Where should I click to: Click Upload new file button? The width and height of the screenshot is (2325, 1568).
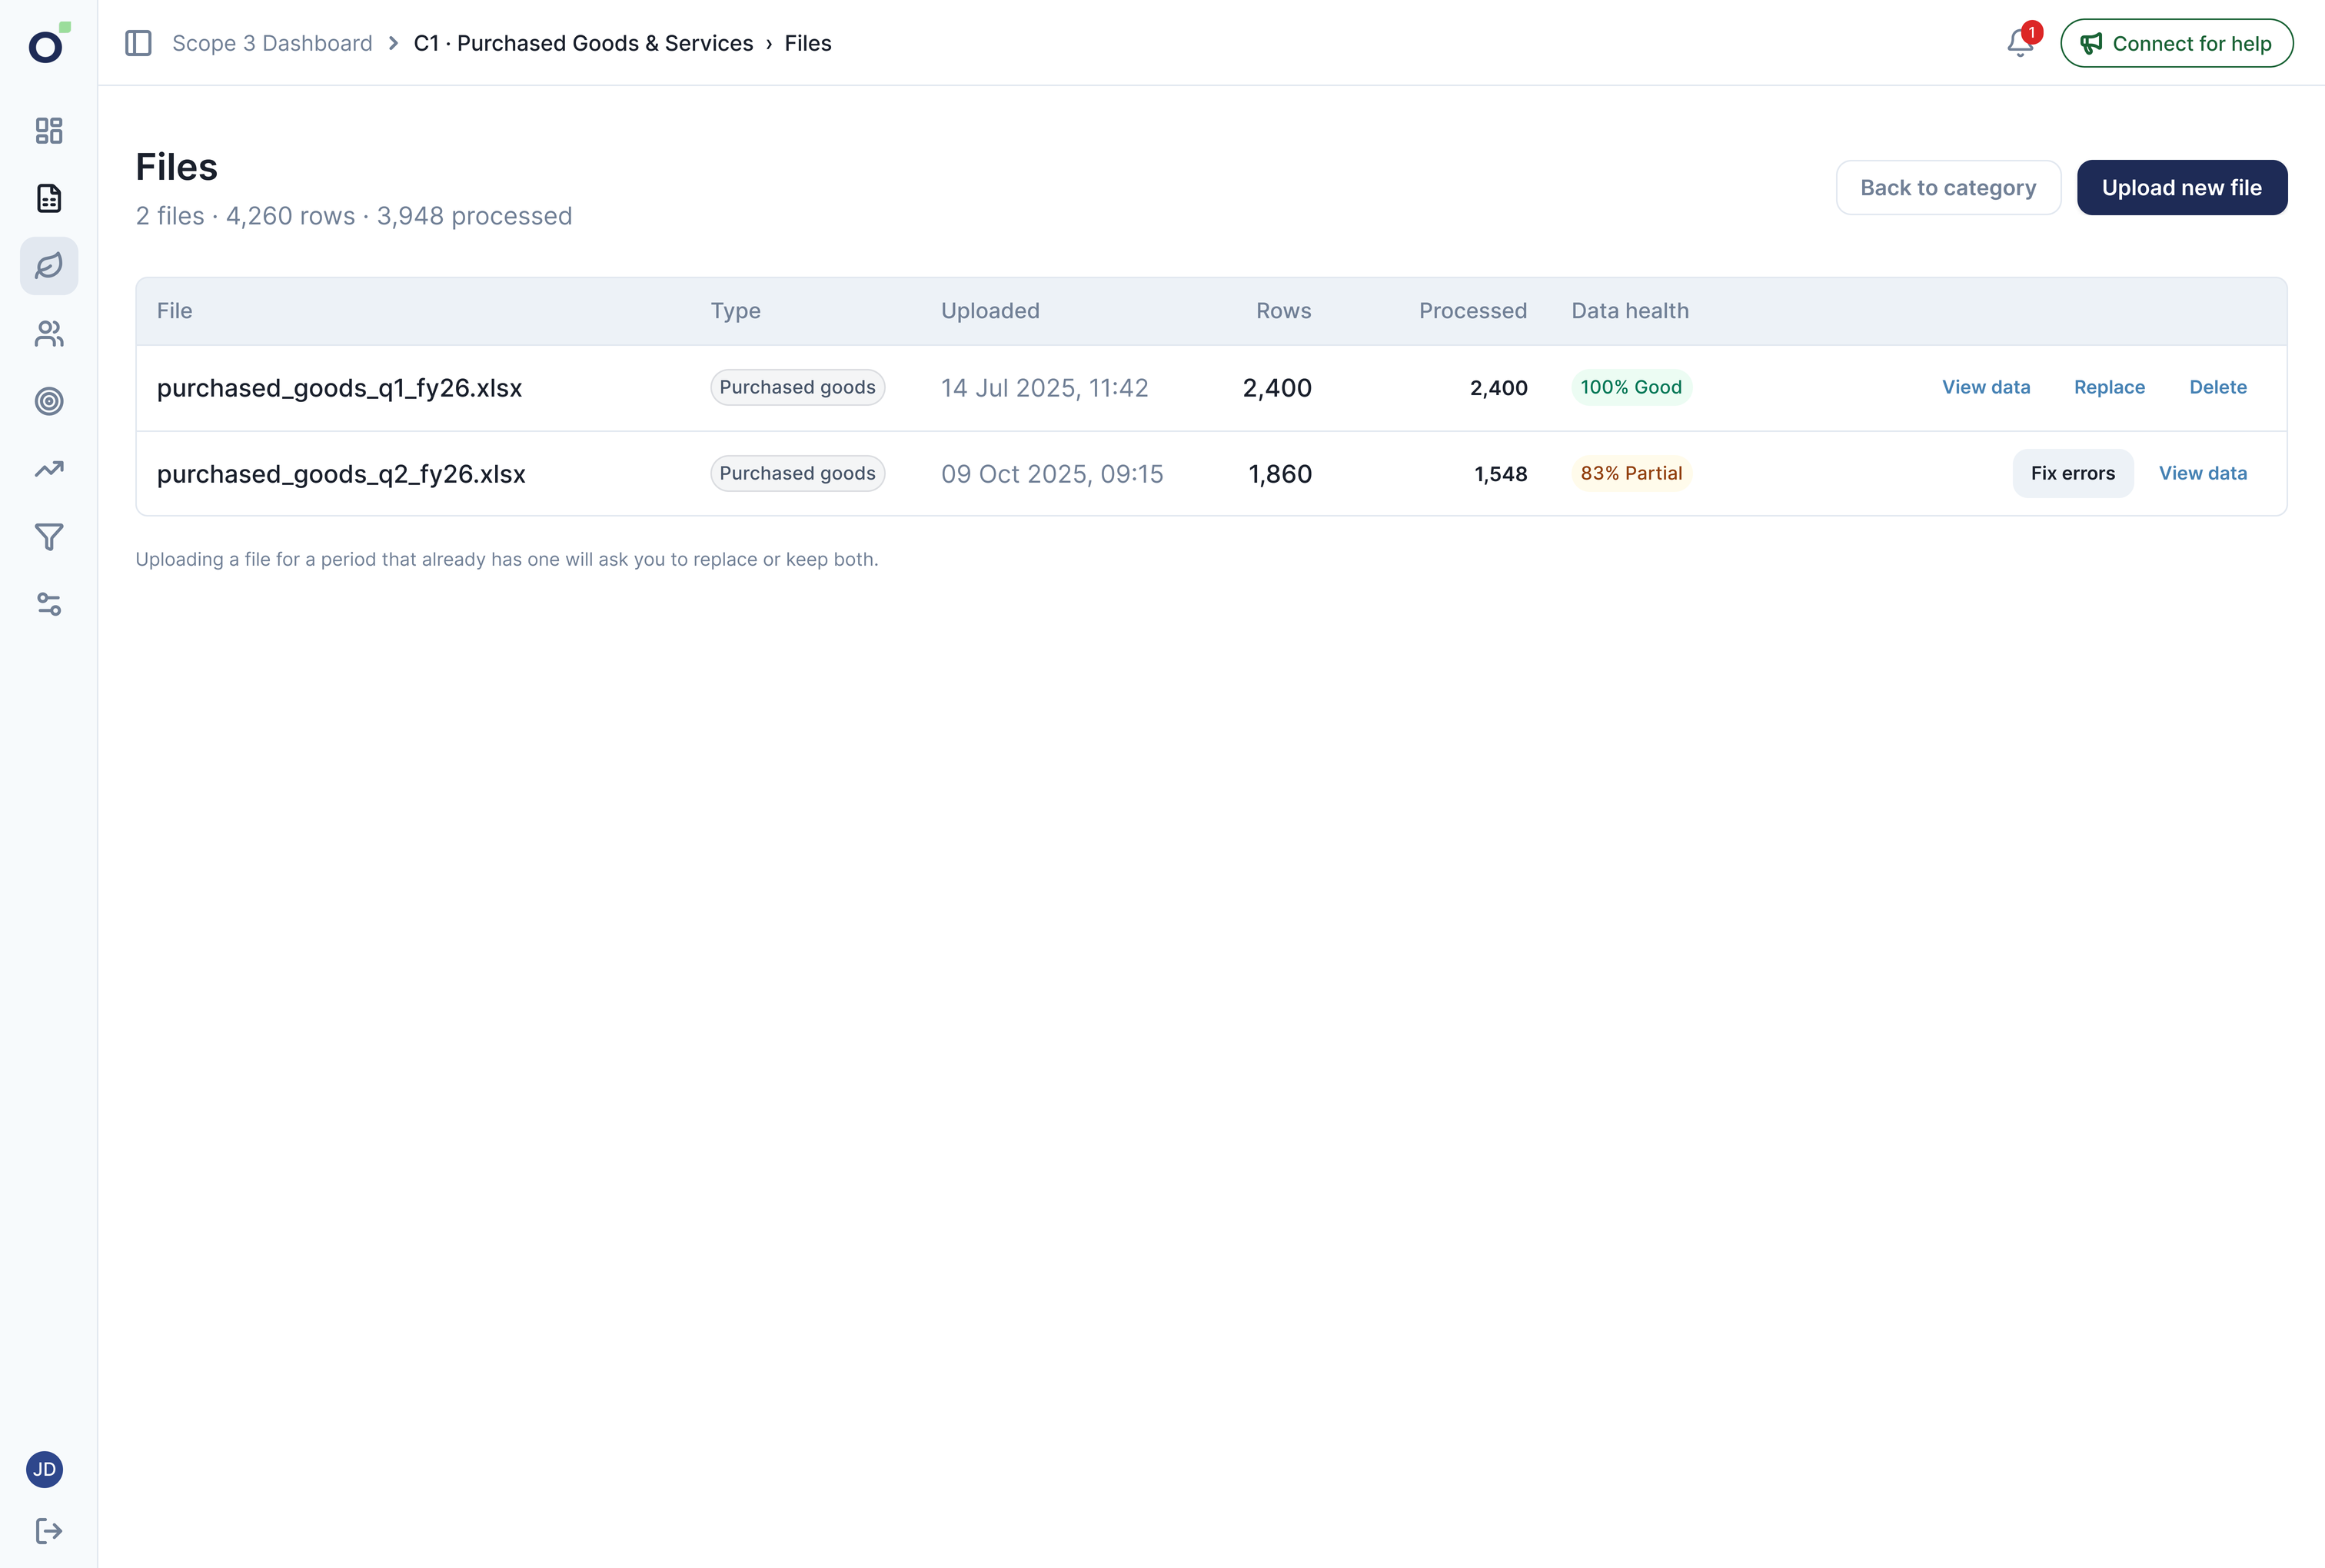tap(2181, 187)
